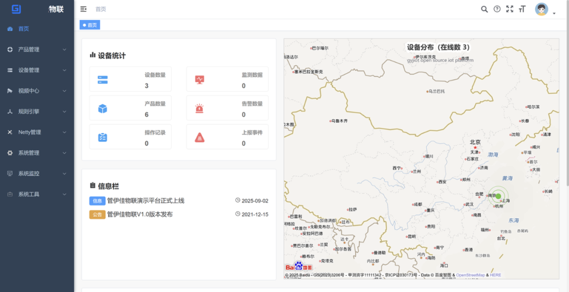Click the 系统工具 toolbox icon
569x292 pixels.
tap(10, 194)
